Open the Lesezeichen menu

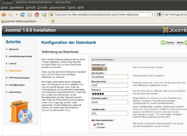point(57,7)
